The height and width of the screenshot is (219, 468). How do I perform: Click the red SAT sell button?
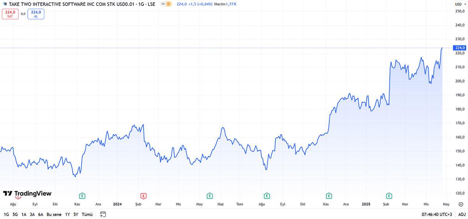coord(10,14)
